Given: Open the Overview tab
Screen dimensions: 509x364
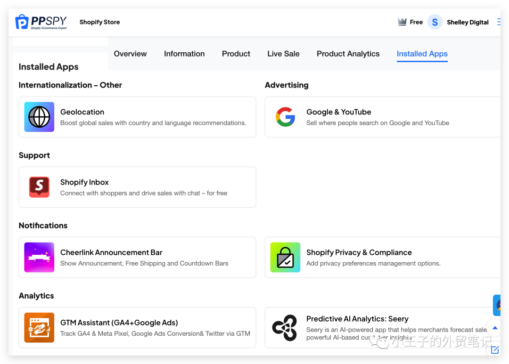Looking at the screenshot, I should point(130,54).
